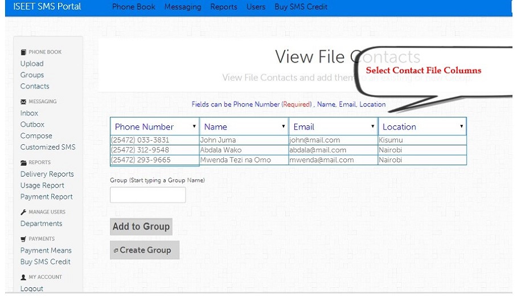The image size is (517, 298).
Task: Go to Customized SMS in sidebar
Action: click(x=48, y=147)
